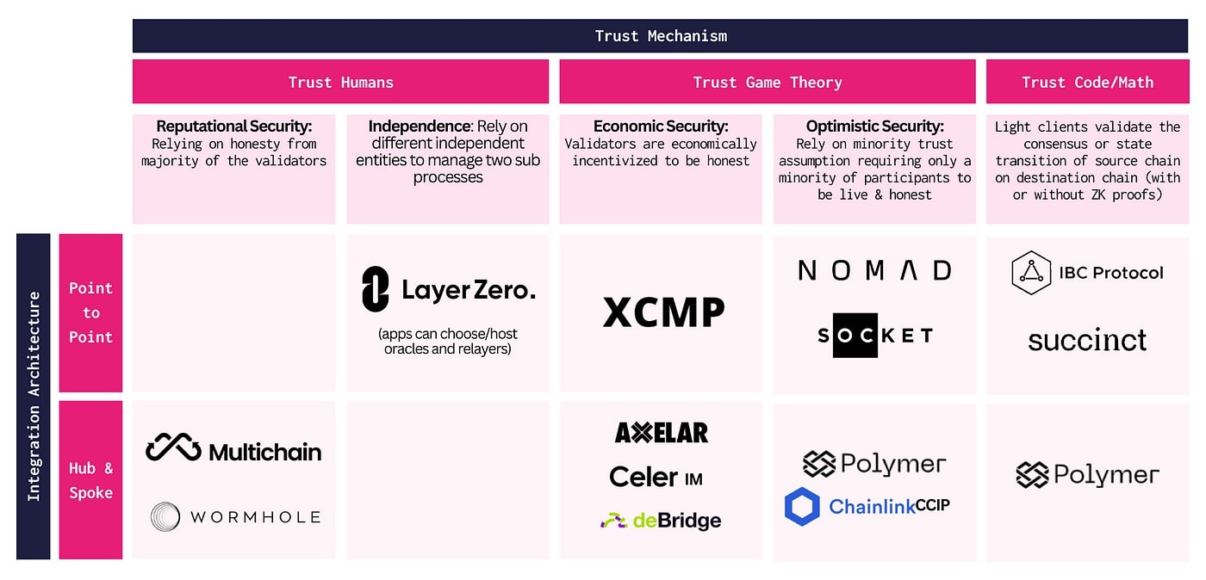Image resolution: width=1206 pixels, height=580 pixels.
Task: Click the Socket logo
Action: point(874,335)
